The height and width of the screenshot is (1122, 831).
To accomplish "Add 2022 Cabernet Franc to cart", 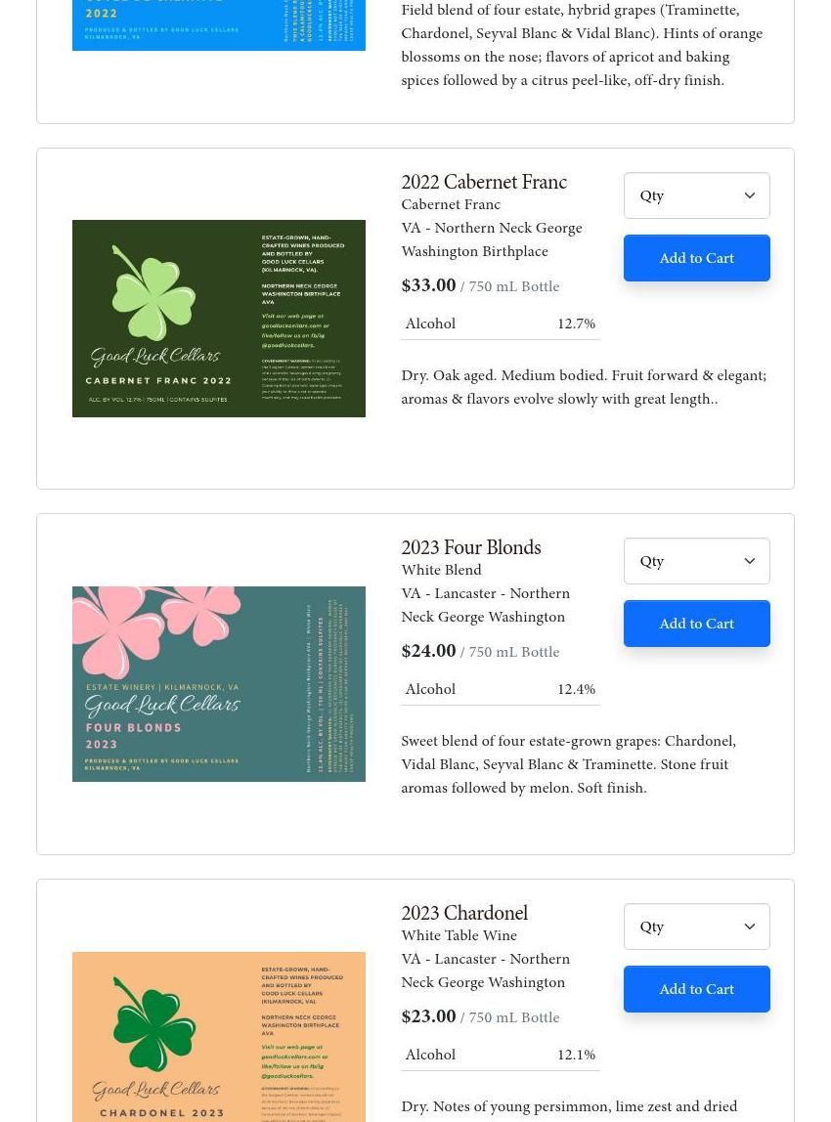I will (x=696, y=258).
